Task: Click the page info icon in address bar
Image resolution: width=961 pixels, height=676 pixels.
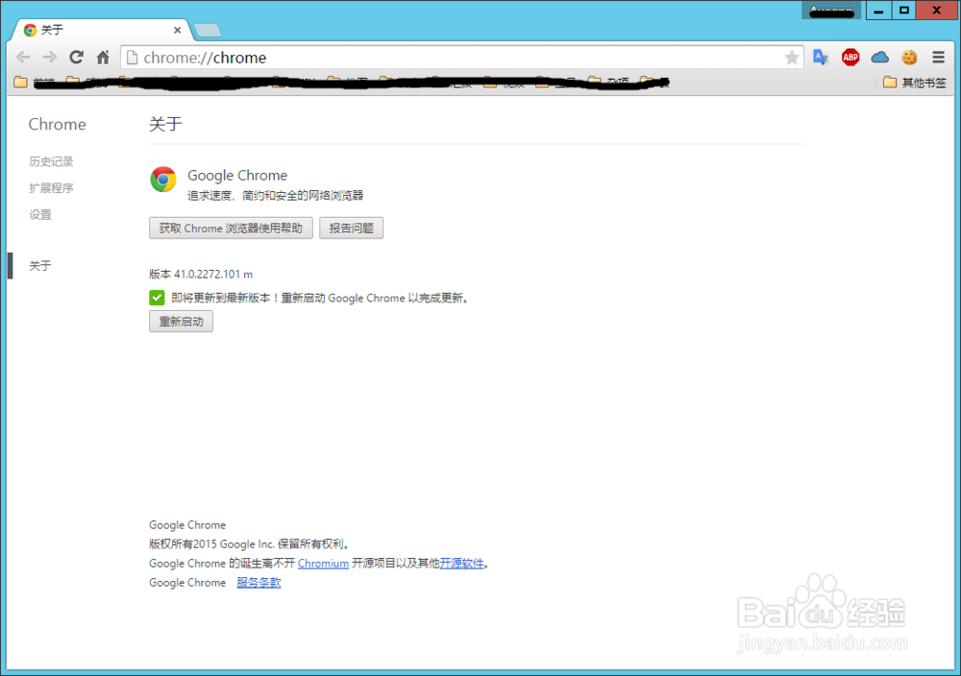Action: [x=132, y=58]
